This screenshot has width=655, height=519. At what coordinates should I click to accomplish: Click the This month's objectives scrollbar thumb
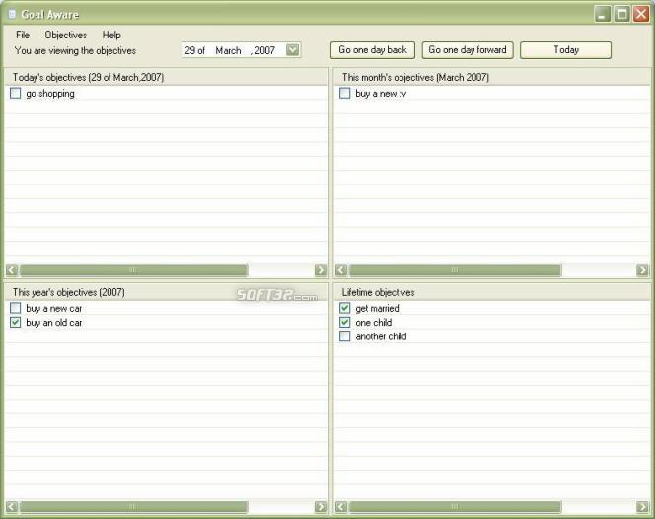click(456, 270)
